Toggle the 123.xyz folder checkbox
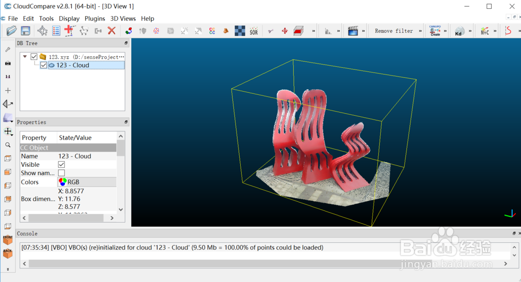This screenshot has height=282, width=521. [34, 57]
